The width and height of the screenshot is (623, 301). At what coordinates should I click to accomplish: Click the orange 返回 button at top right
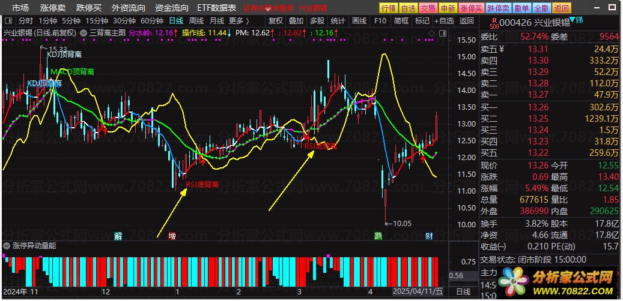point(561,8)
